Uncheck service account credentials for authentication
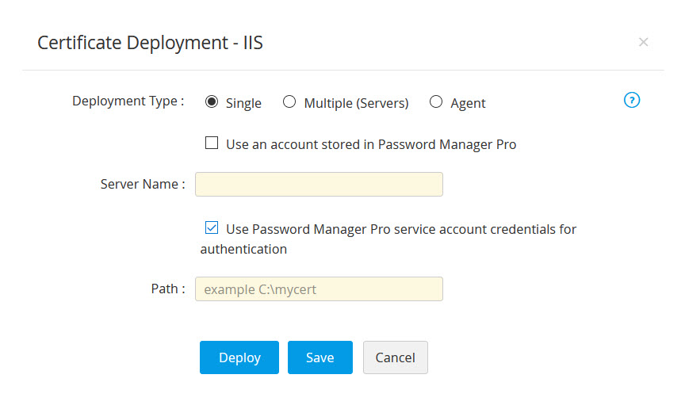This screenshot has width=685, height=409. click(212, 228)
